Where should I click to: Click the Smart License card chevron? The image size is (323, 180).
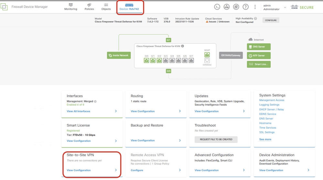tap(116, 141)
